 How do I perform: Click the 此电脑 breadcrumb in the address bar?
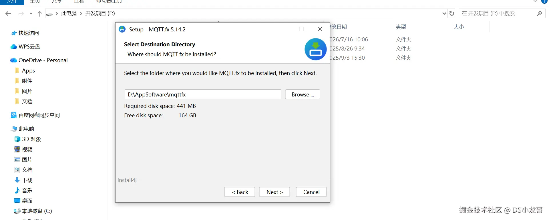[69, 13]
